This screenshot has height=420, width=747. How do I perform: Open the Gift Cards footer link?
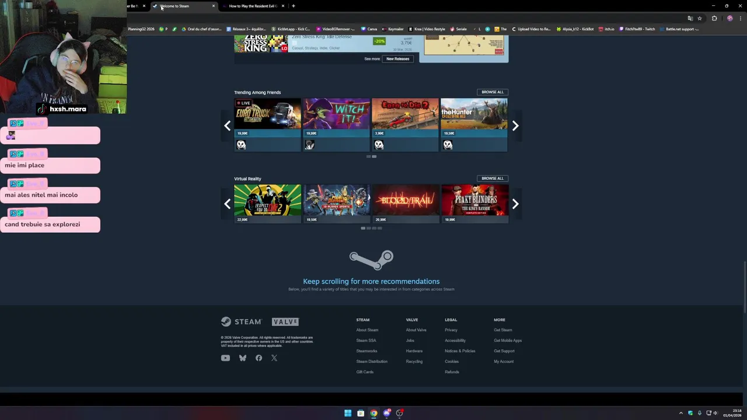(x=365, y=372)
